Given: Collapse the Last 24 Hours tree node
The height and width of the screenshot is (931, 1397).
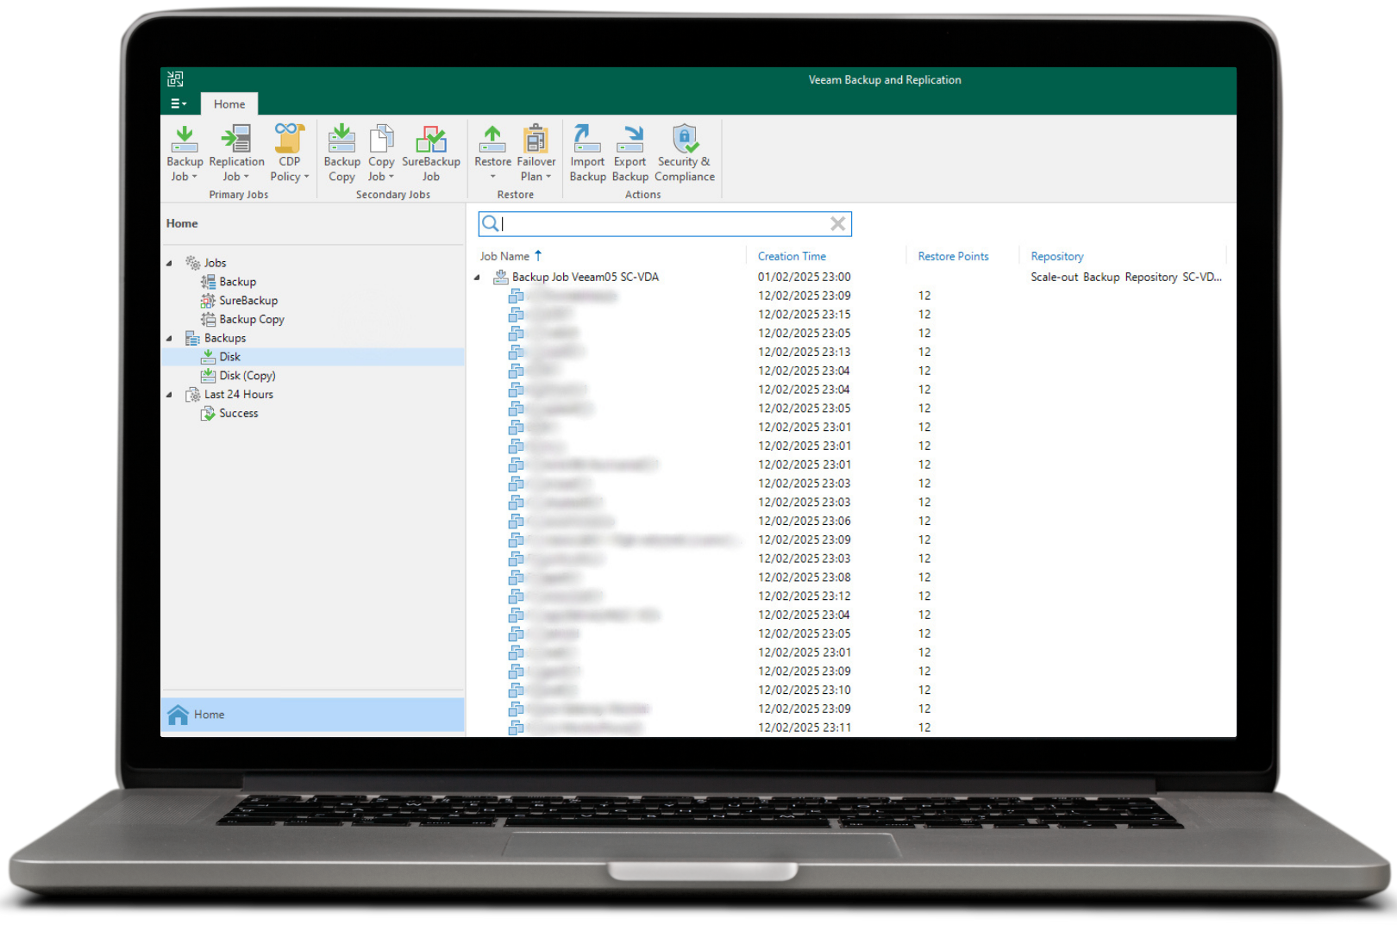Looking at the screenshot, I should pos(169,395).
